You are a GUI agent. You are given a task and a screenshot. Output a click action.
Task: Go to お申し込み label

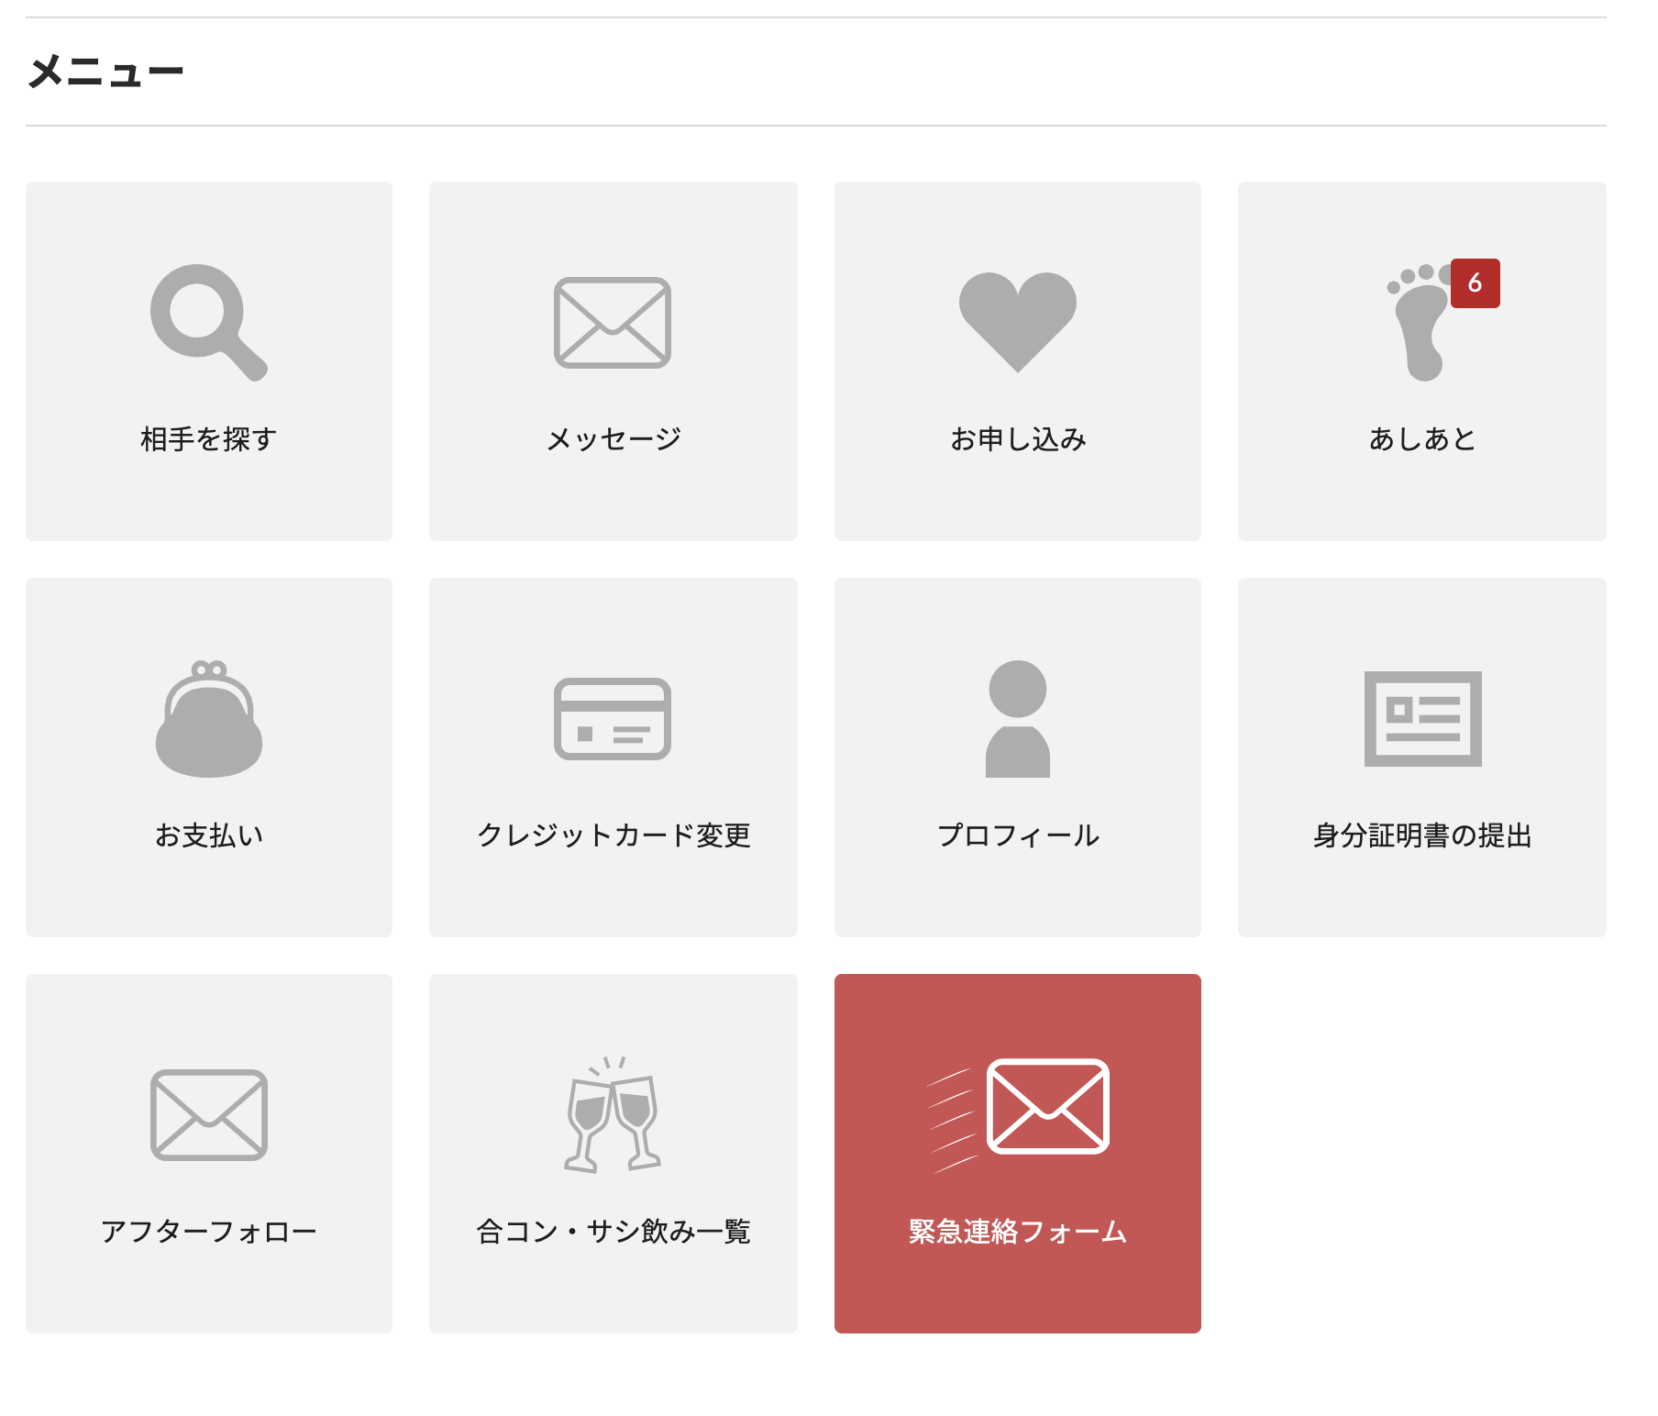pos(1018,439)
